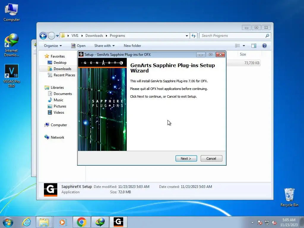Click the Refresh button in Explorer
Image resolution: width=304 pixels, height=228 pixels.
click(194, 36)
